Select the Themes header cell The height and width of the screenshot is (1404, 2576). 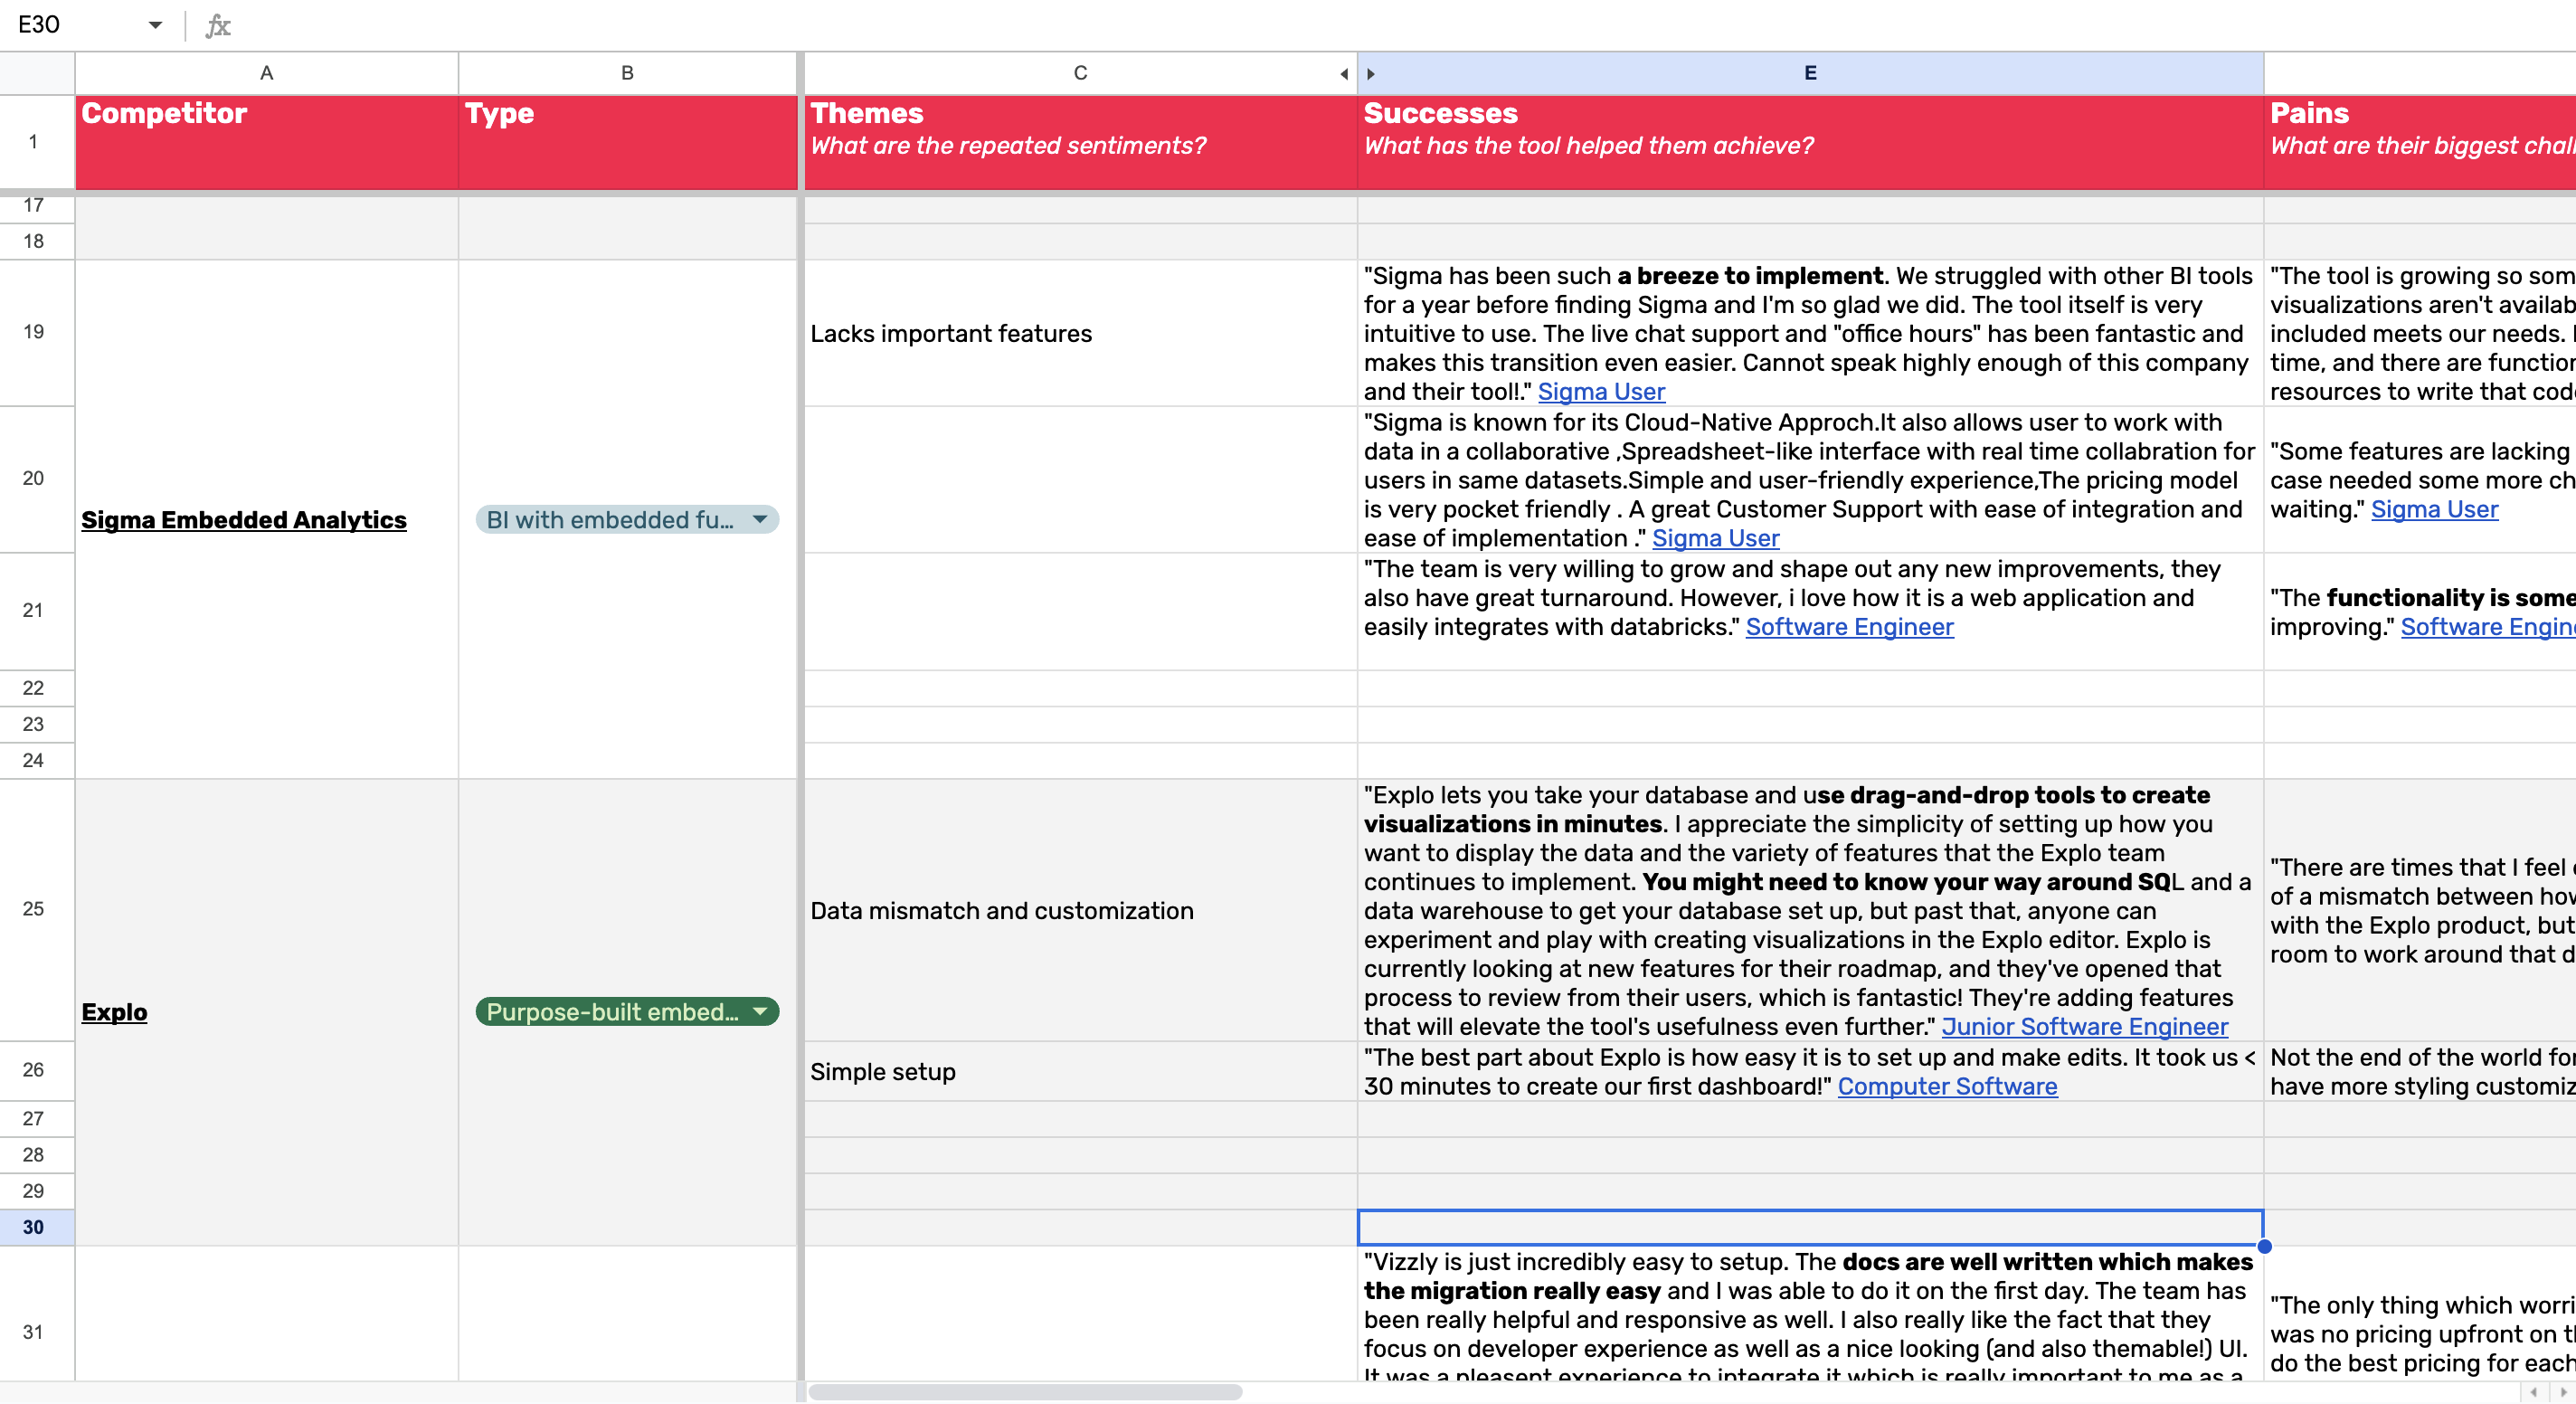[1080, 142]
